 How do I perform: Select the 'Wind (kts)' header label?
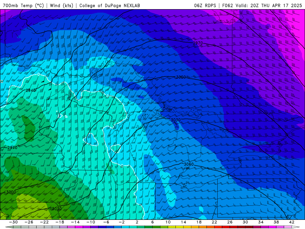61,5
